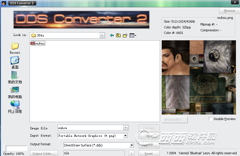The width and height of the screenshot is (240, 156).
Task: Click the Reset button
Action: (149, 153)
